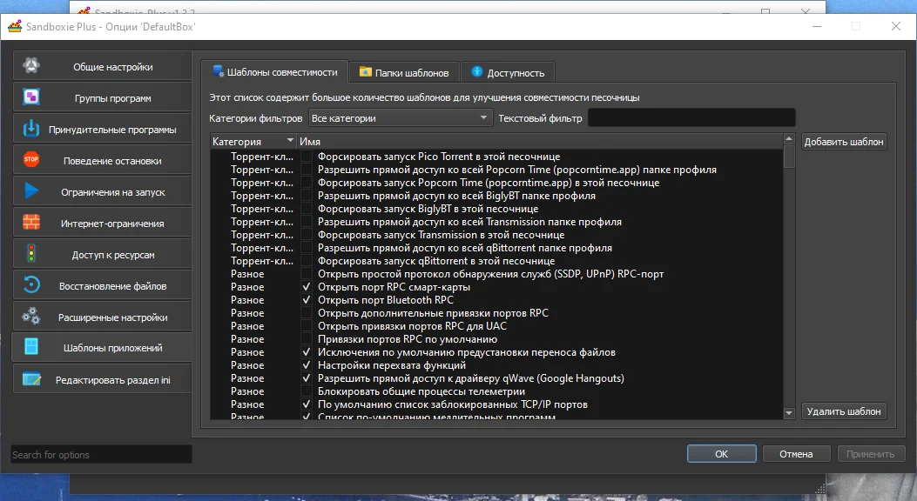Open the red STOP behavior icon
Screen dimensions: 917x501
[x=31, y=159]
